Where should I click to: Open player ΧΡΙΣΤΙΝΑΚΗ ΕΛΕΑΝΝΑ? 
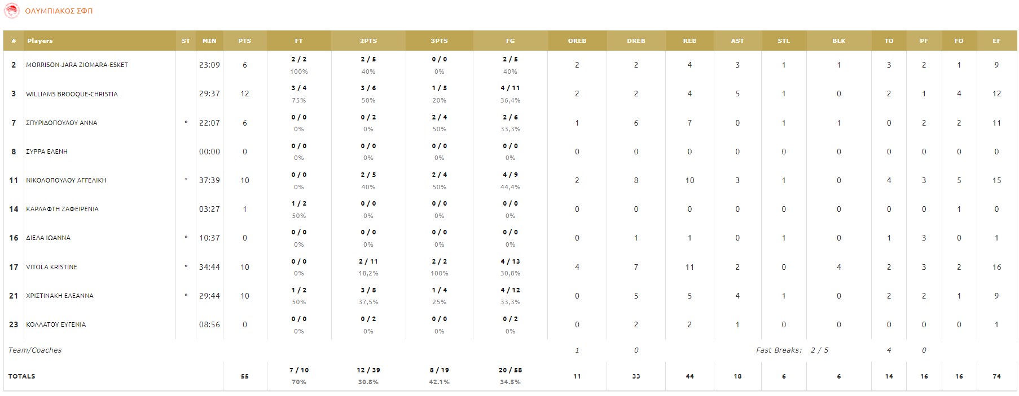pos(60,296)
